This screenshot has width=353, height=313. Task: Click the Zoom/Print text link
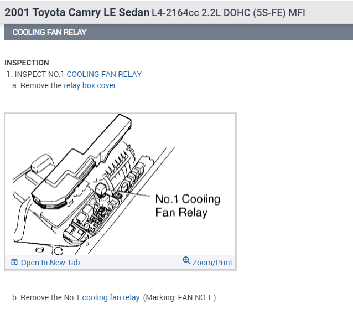tap(212, 263)
